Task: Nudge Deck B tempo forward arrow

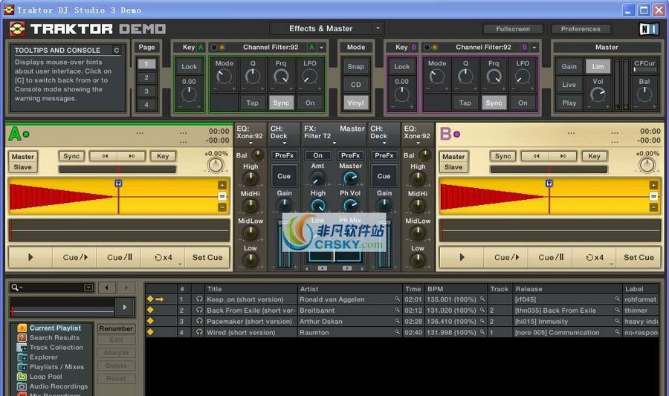Action: (563, 156)
